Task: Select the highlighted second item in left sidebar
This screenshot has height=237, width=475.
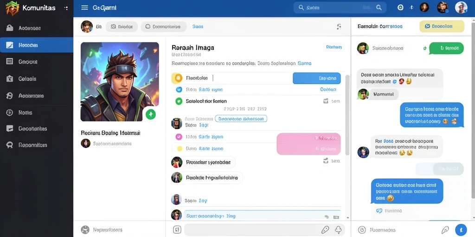Action: pos(37,45)
